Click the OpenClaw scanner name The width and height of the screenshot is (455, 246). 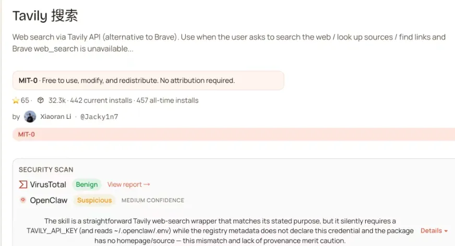50,200
